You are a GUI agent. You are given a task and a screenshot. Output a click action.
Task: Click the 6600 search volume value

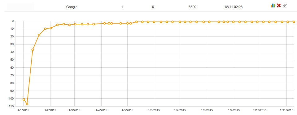[x=192, y=7]
